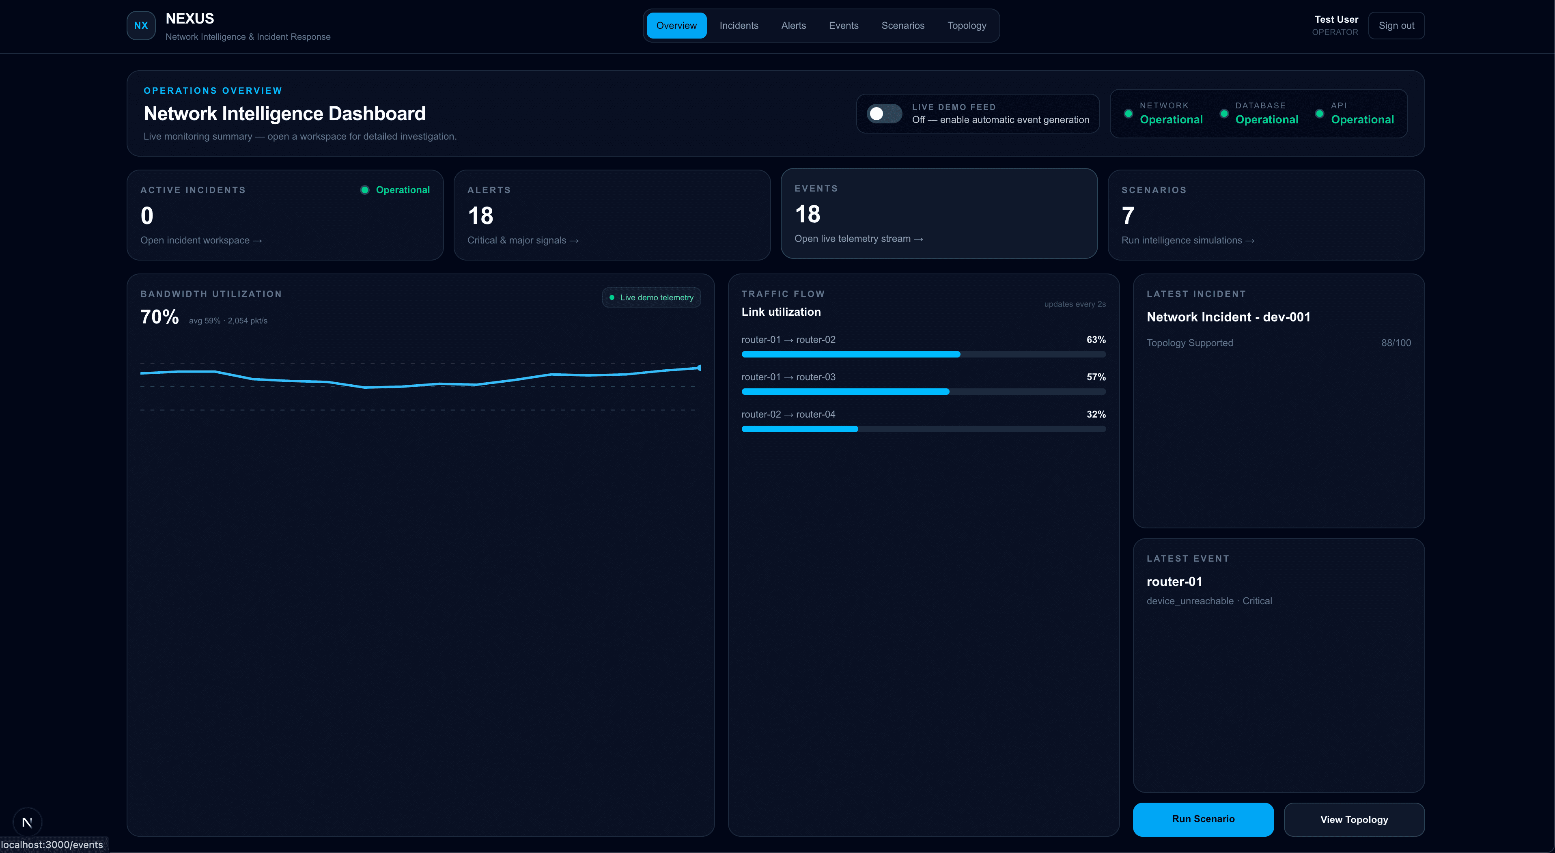Click the device_unreachable · Critical text
This screenshot has width=1555, height=853.
coord(1209,601)
